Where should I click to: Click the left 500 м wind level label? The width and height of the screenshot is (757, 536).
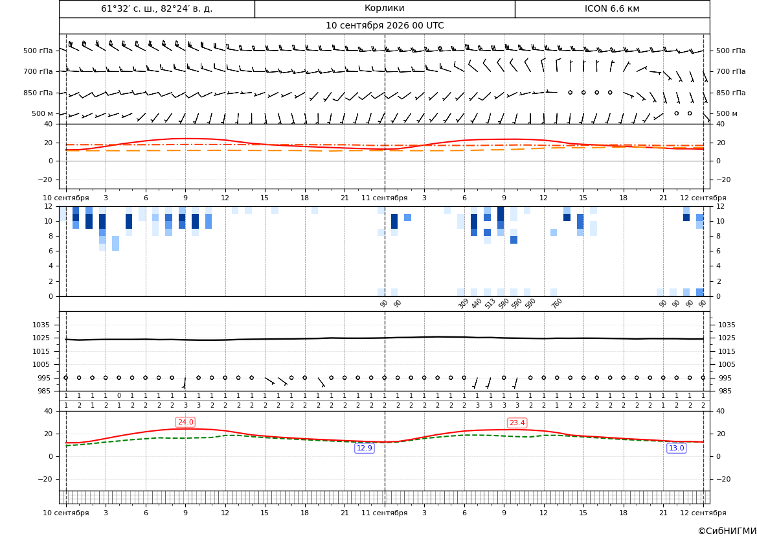coord(43,113)
